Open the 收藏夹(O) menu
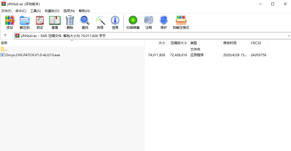The image size is (291, 151). (52, 11)
